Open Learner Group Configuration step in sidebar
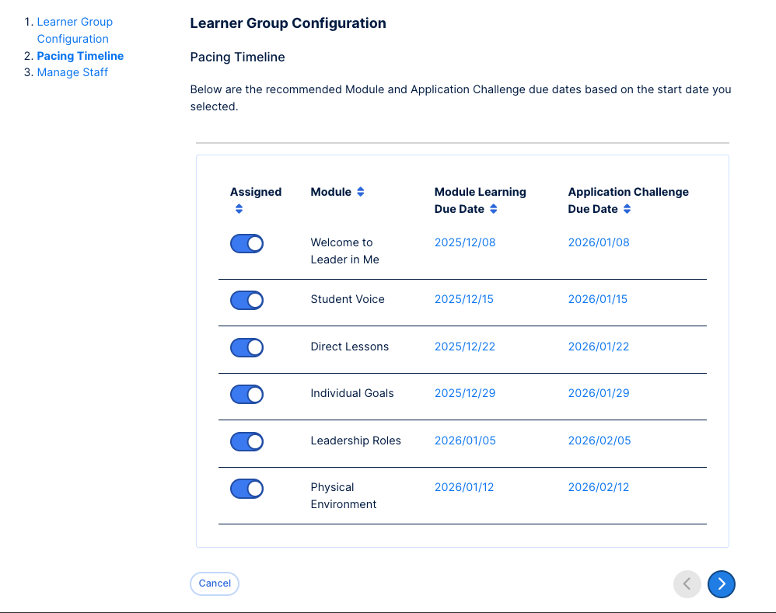 click(75, 30)
